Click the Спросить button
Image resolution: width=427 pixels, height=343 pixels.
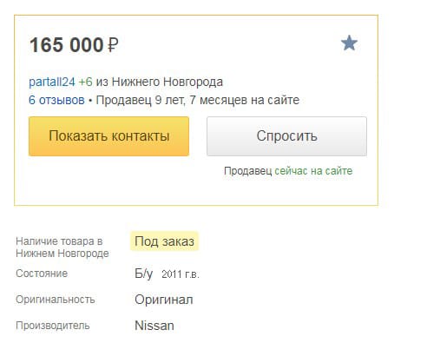(x=286, y=136)
